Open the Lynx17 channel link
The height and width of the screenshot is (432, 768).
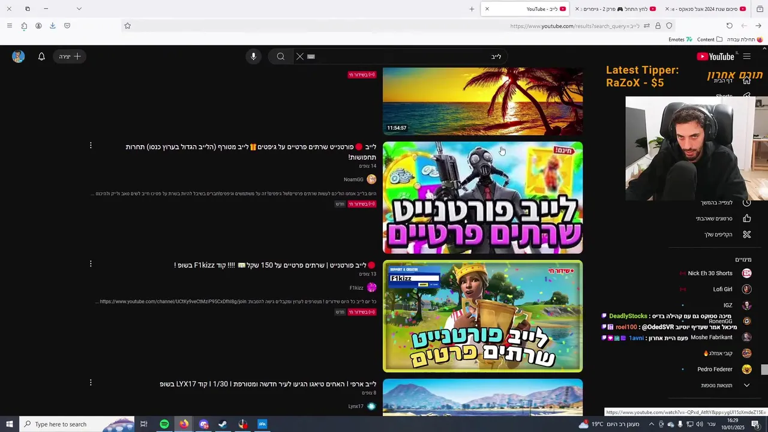[x=356, y=406]
